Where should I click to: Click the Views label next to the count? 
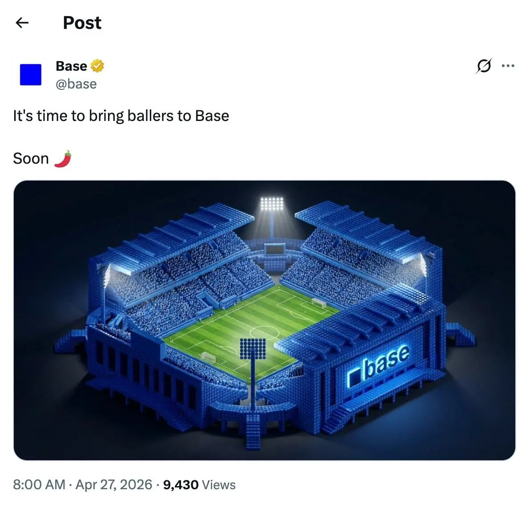218,484
